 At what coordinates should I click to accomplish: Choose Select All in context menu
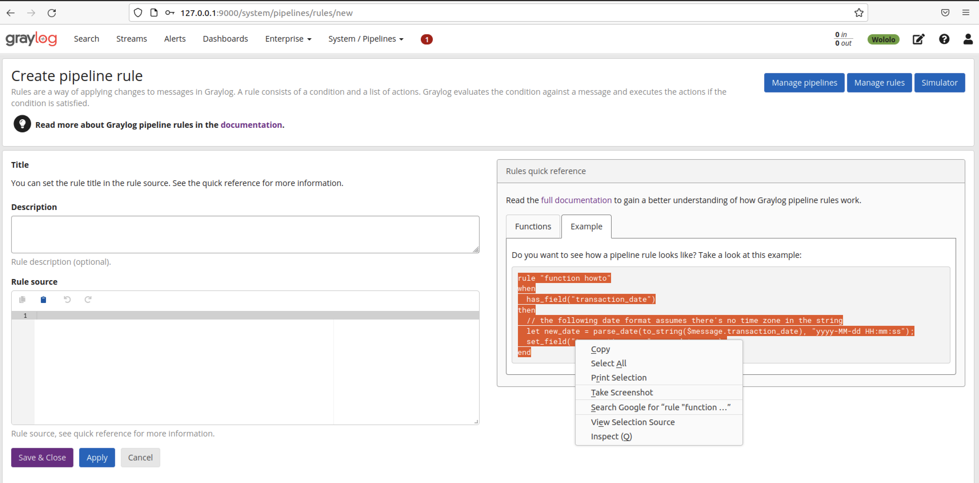[608, 363]
